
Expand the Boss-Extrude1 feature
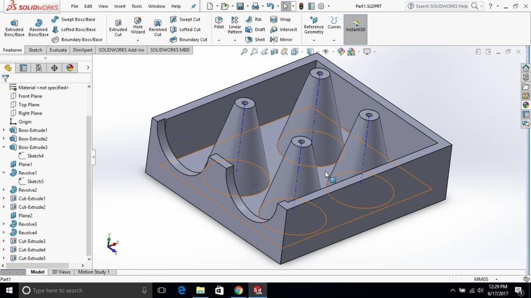(x=4, y=130)
